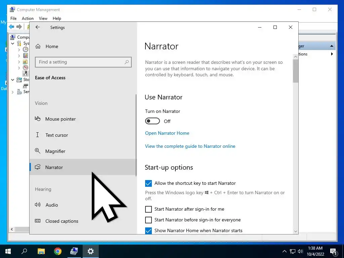Viewport: 344px width, 258px height.
Task: Select System Tools wrench icon in tree
Action: pyautogui.click(x=19, y=43)
